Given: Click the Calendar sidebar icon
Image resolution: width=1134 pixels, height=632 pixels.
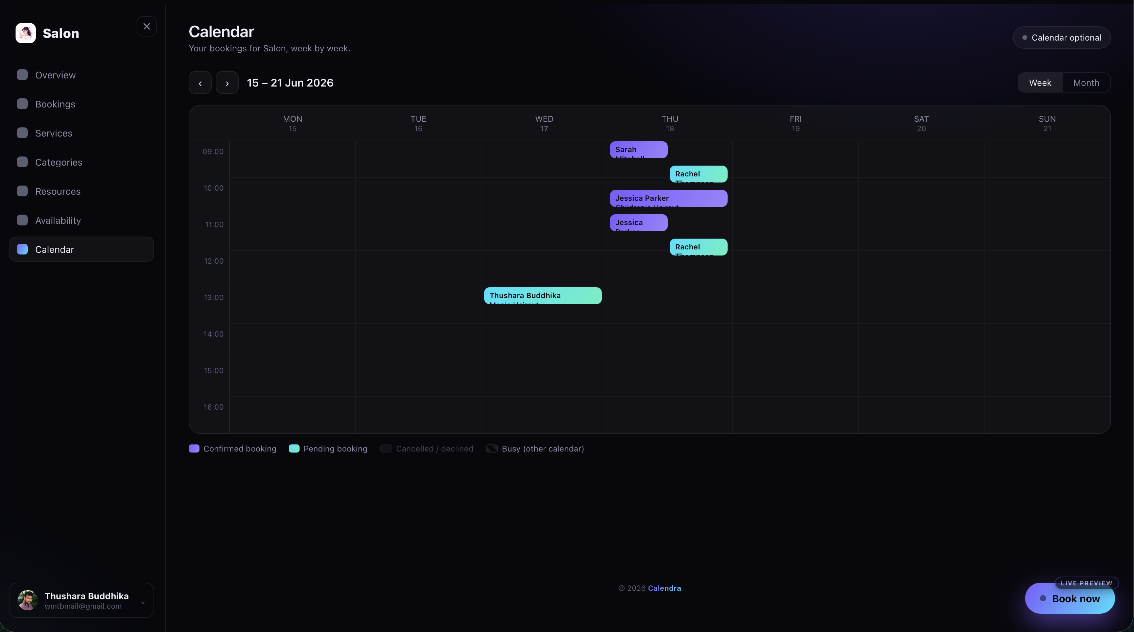Looking at the screenshot, I should tap(22, 249).
